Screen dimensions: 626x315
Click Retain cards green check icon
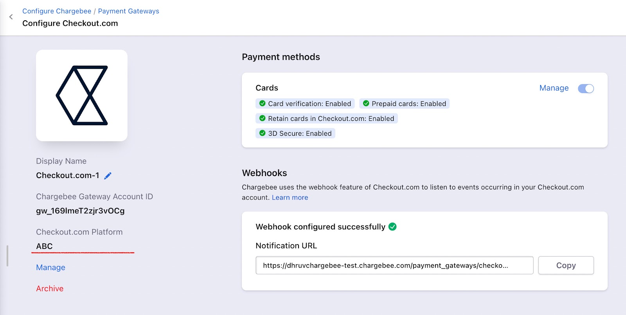click(263, 119)
